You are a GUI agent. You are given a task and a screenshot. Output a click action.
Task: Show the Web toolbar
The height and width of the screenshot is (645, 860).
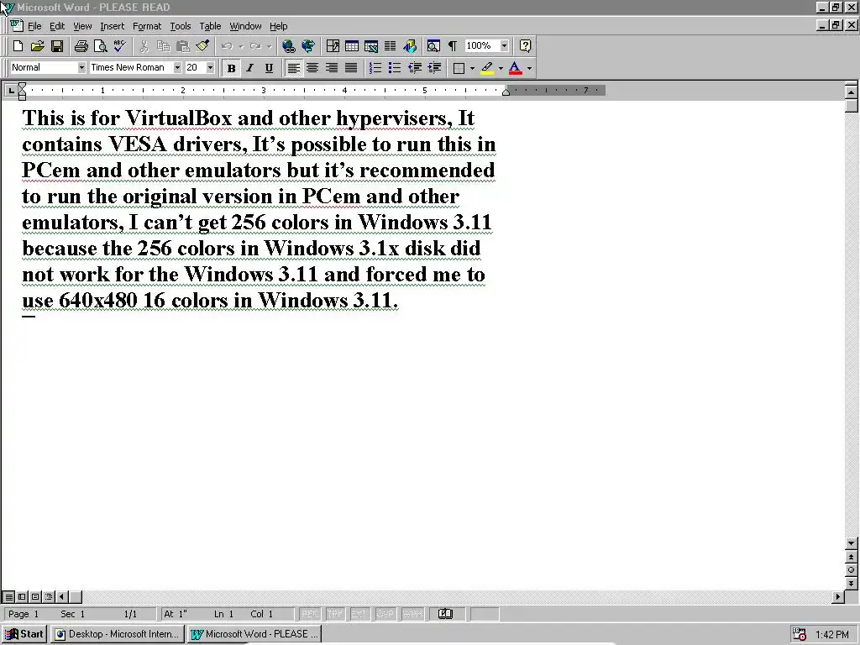point(308,46)
